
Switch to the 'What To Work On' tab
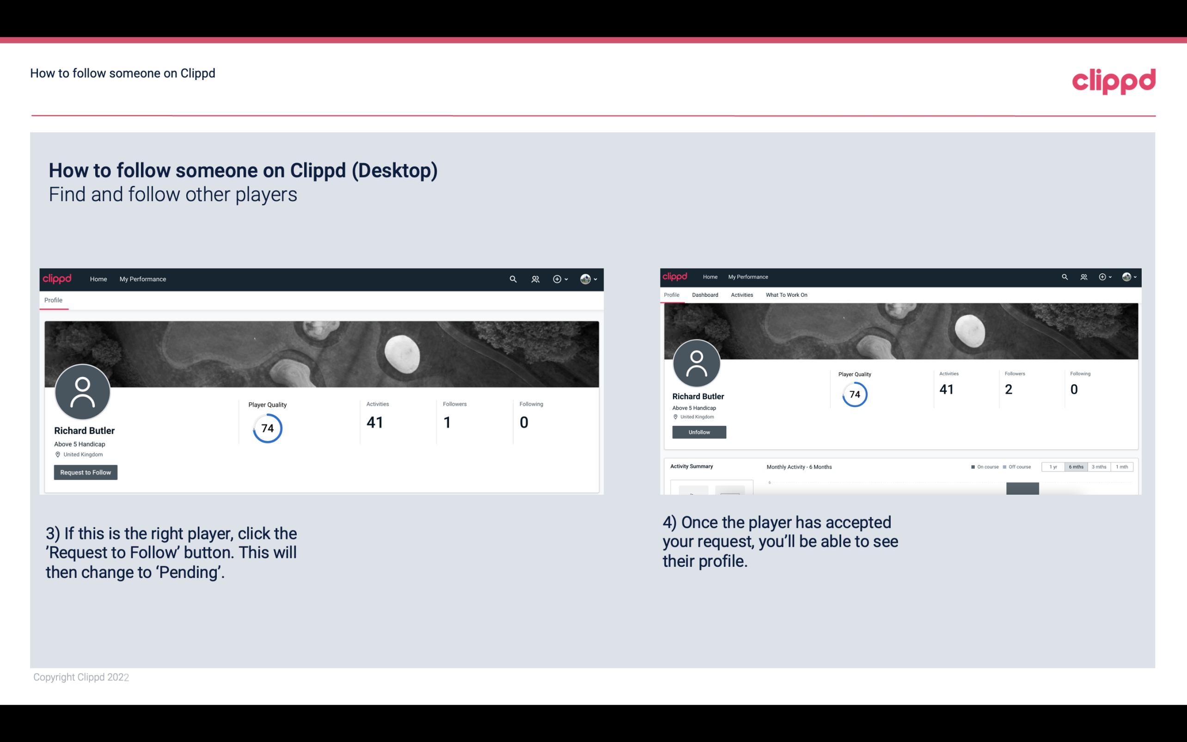click(x=786, y=295)
